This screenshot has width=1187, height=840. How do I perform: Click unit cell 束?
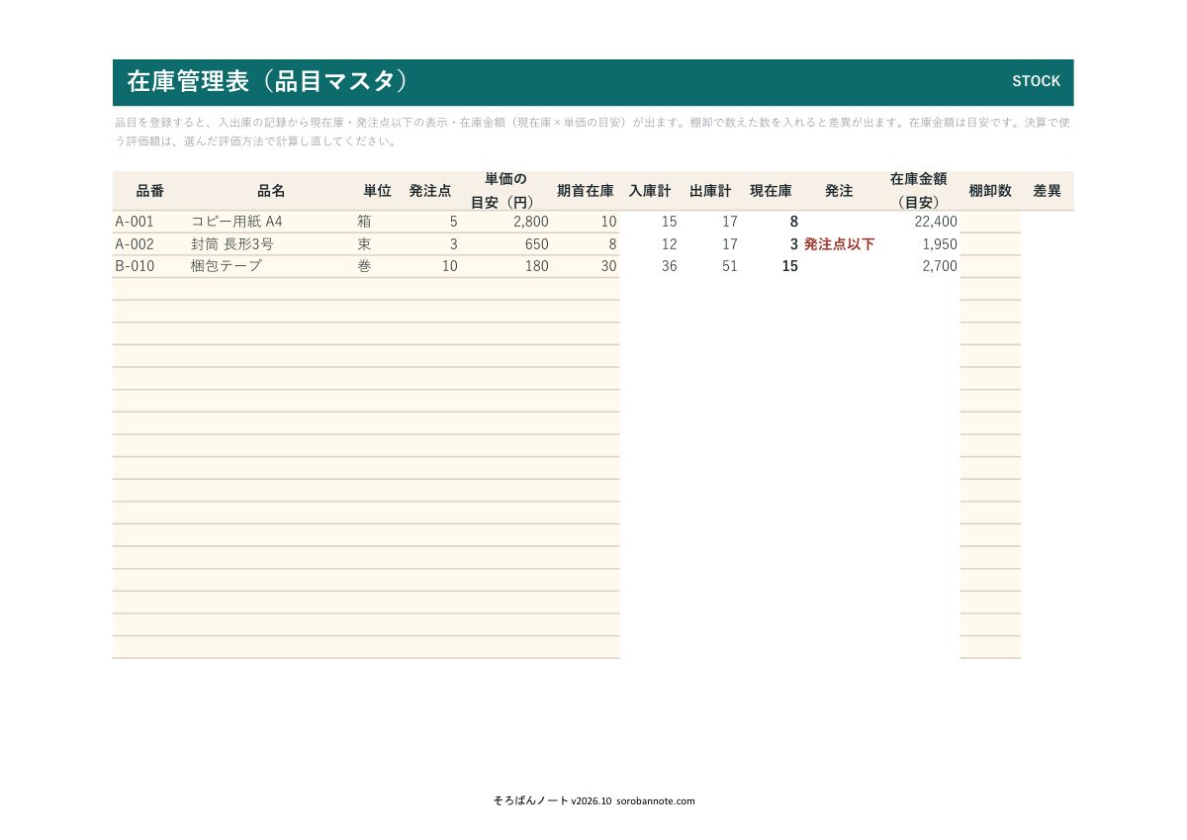click(364, 244)
